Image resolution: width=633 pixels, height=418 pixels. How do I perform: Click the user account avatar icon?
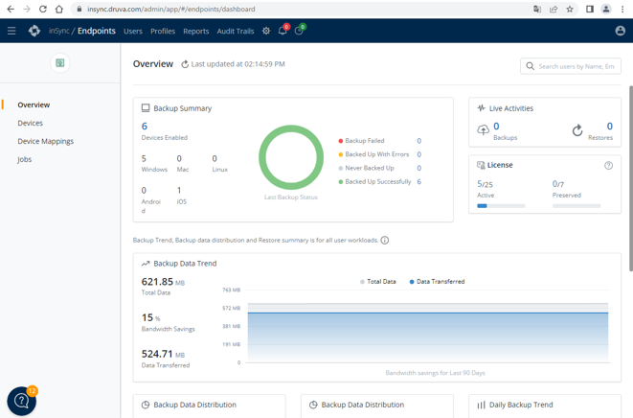tap(620, 31)
